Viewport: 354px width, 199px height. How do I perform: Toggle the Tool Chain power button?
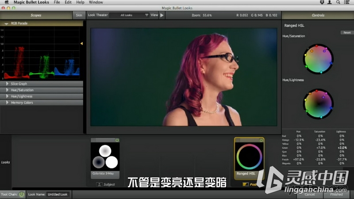22,194
